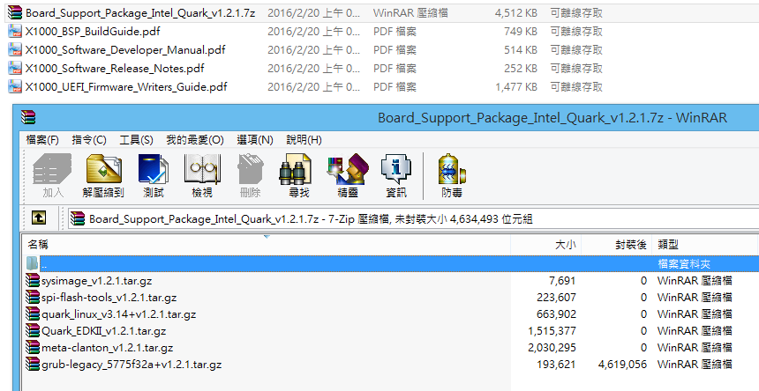This screenshot has width=759, height=391.
Task: Click the X1000_Software_Release_Notes.pdf icon in Explorer
Action: point(15,68)
